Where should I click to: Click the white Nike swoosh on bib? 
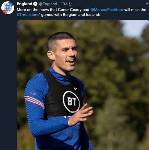click(x=76, y=88)
